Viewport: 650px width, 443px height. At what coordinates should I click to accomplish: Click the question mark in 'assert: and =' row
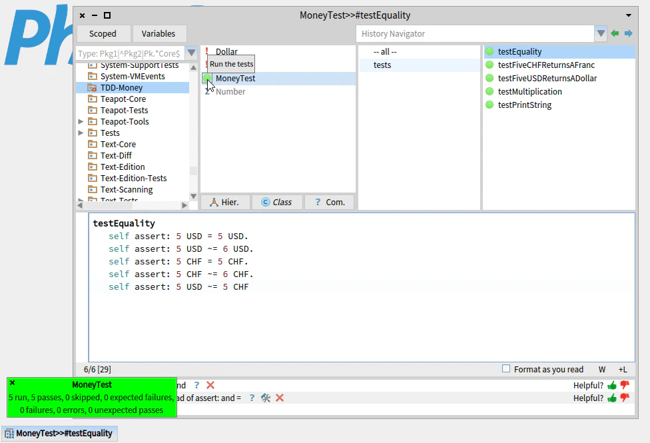click(x=252, y=398)
